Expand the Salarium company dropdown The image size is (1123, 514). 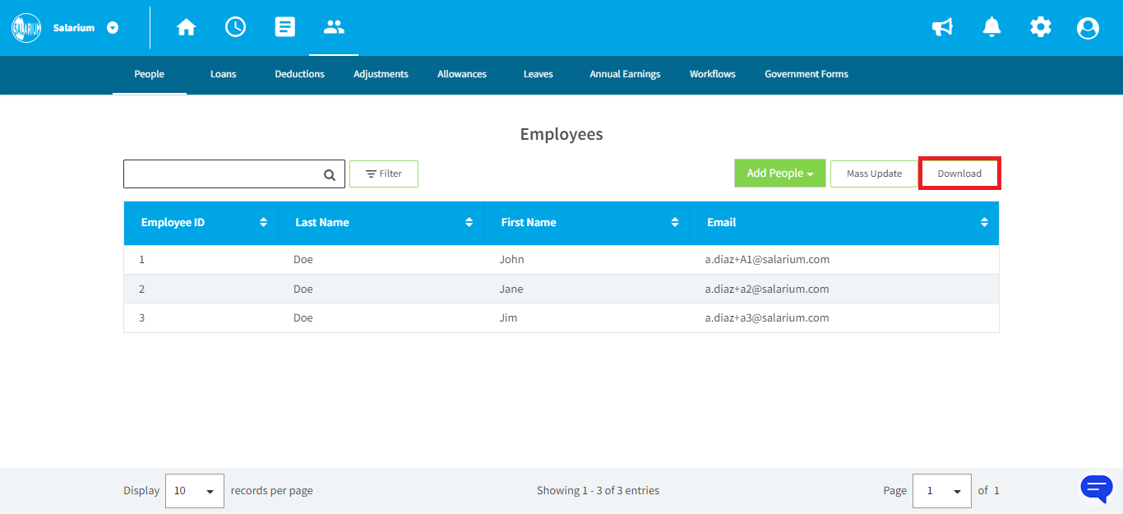(113, 28)
